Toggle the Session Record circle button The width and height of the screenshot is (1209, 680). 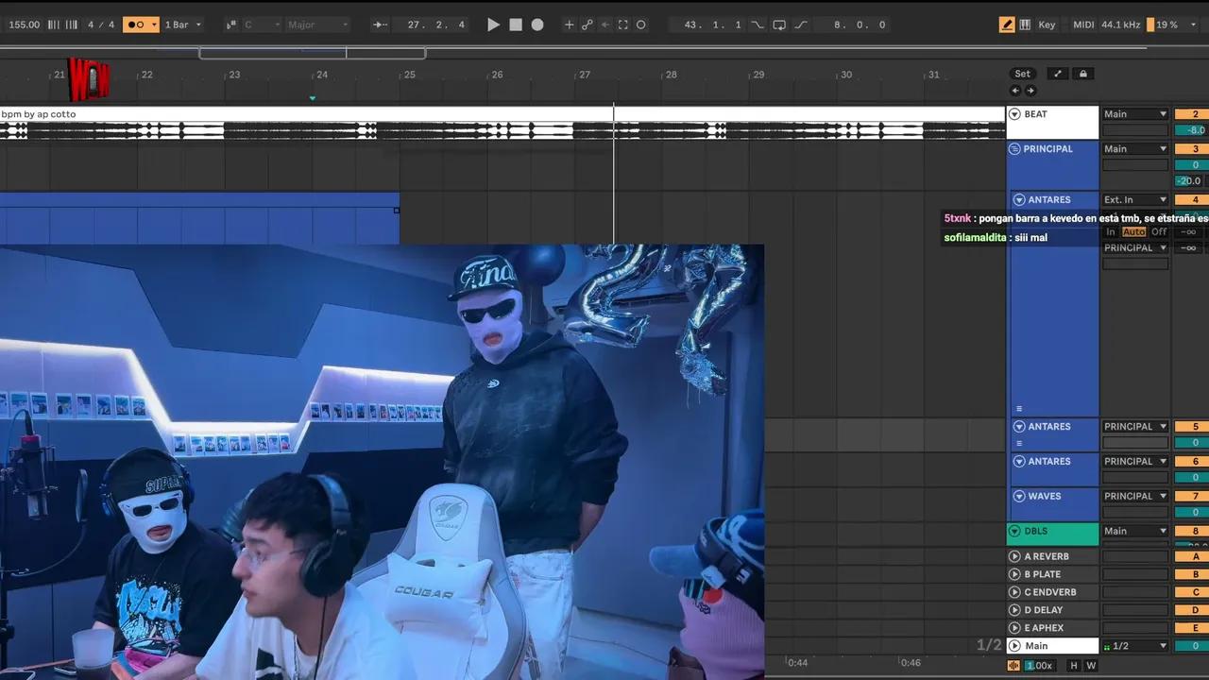[641, 25]
